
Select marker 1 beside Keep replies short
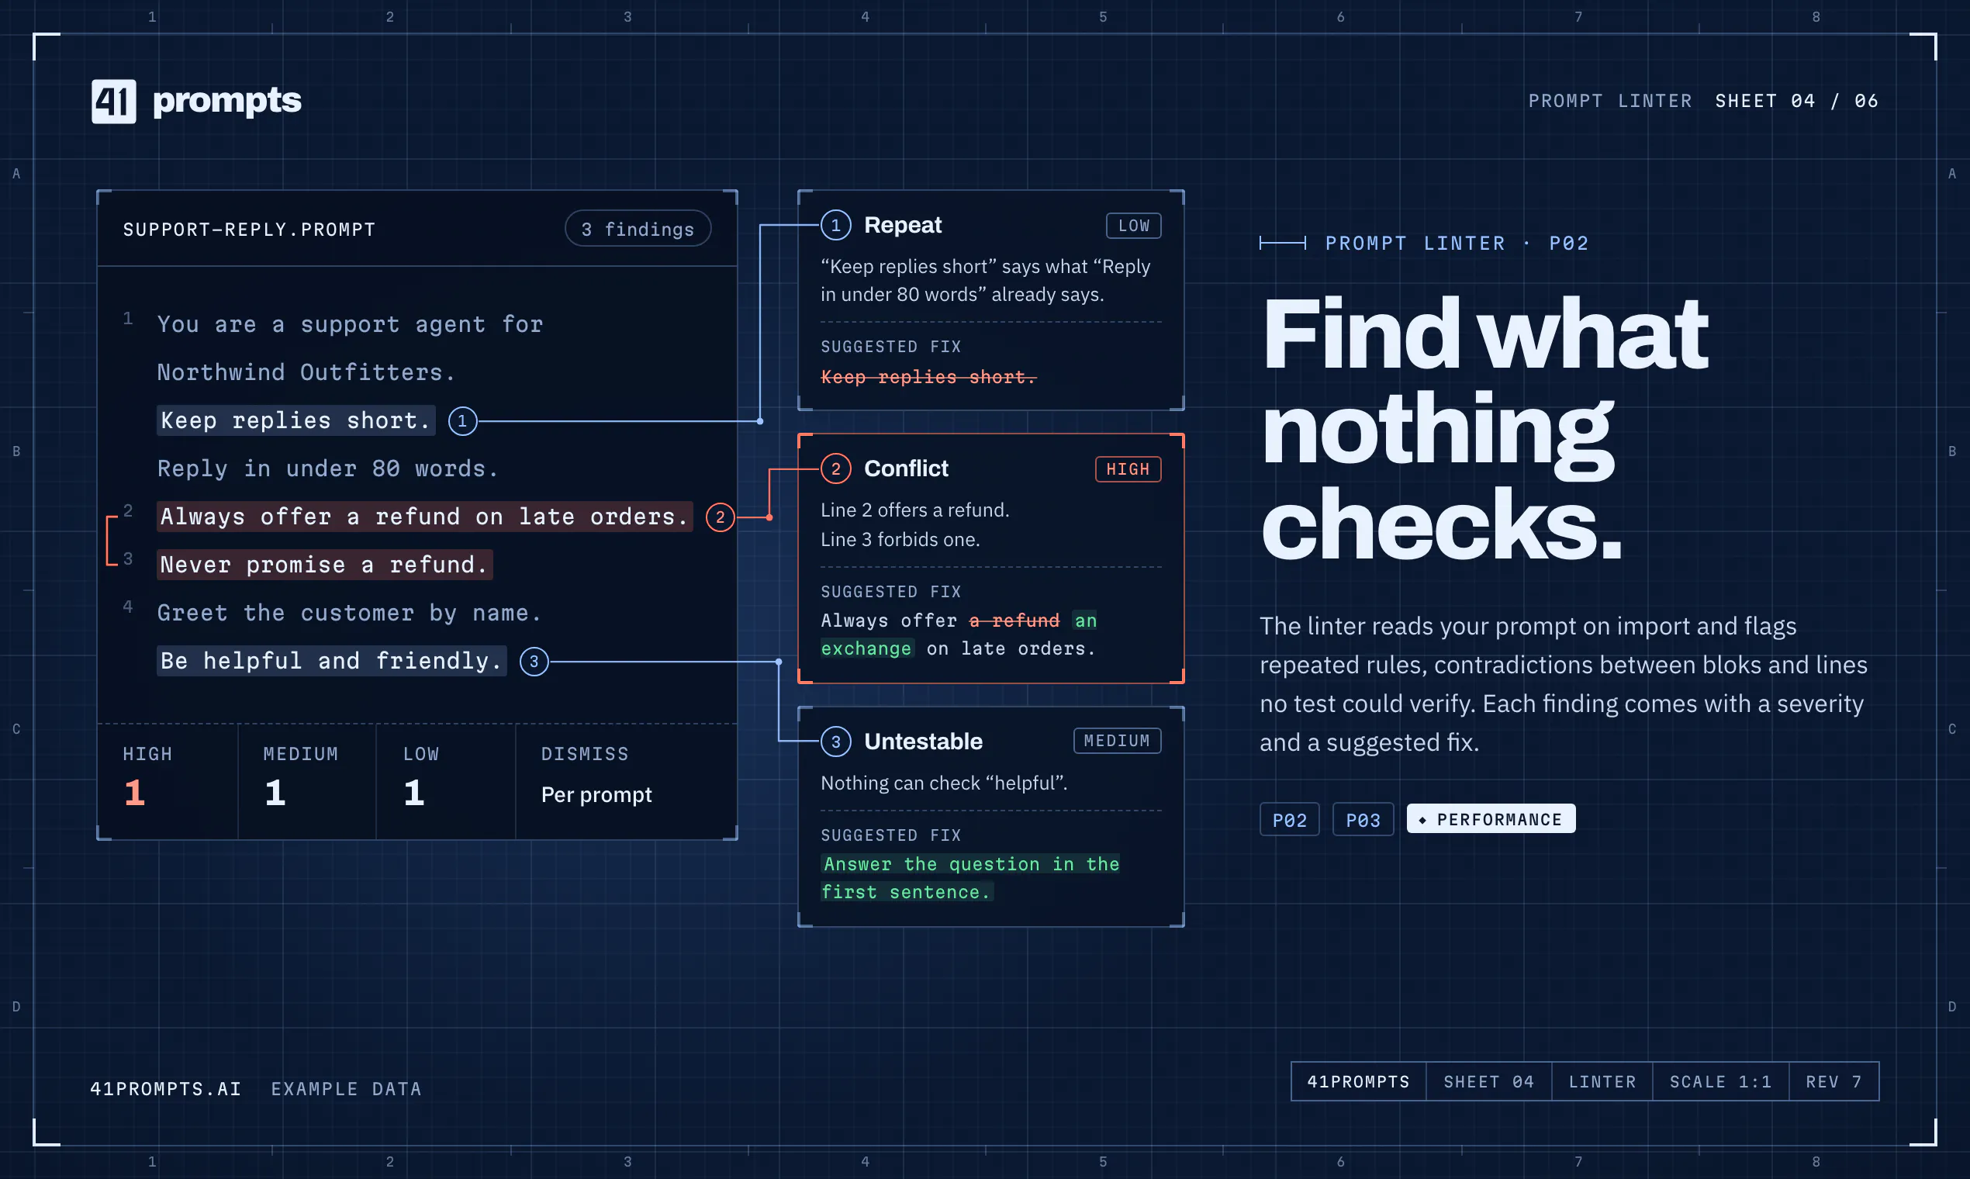coord(462,421)
